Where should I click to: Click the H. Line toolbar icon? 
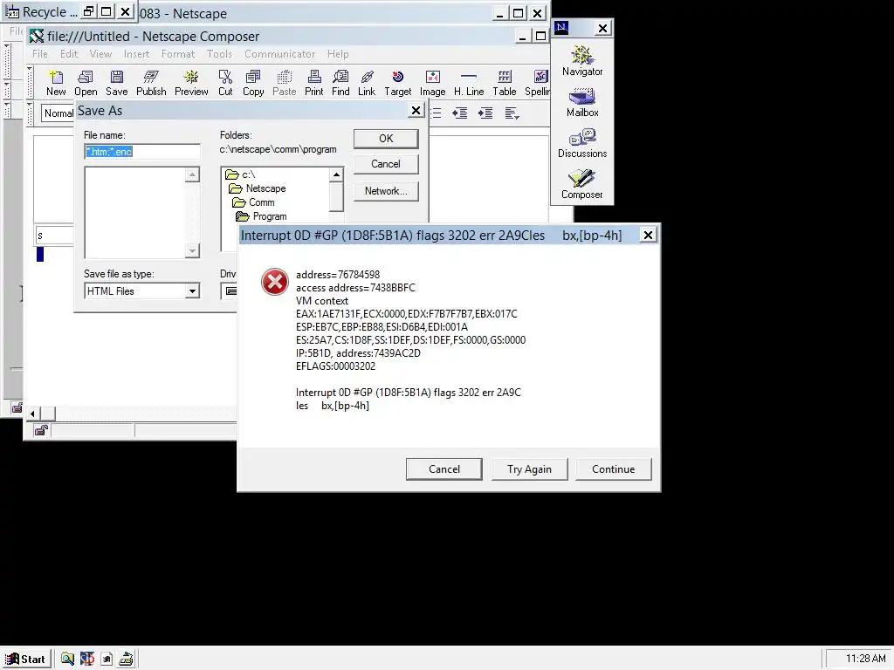[469, 83]
